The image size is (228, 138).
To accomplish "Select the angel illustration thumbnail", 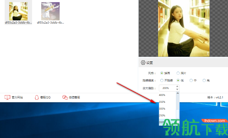I will [50, 11].
